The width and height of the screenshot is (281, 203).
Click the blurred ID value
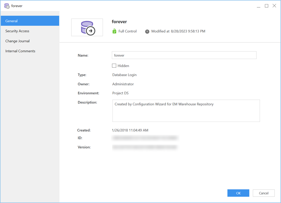click(x=145, y=138)
